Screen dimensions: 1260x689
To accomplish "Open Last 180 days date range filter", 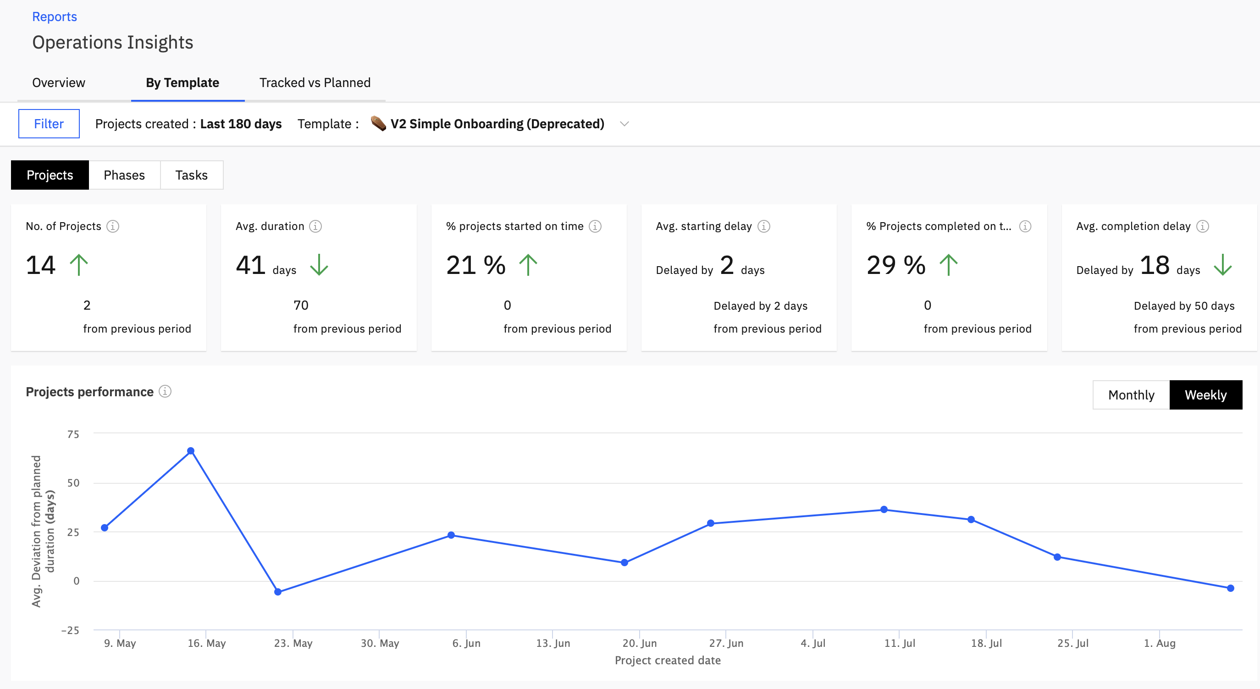I will point(241,124).
